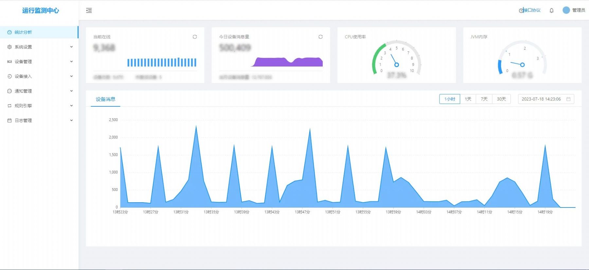This screenshot has width=589, height=270.
Task: Switch chart range to 1天
Action: pos(468,99)
